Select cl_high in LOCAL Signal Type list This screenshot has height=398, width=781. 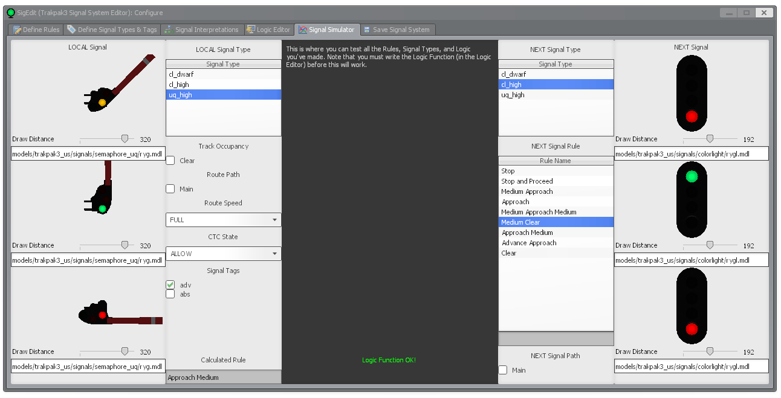click(x=224, y=85)
